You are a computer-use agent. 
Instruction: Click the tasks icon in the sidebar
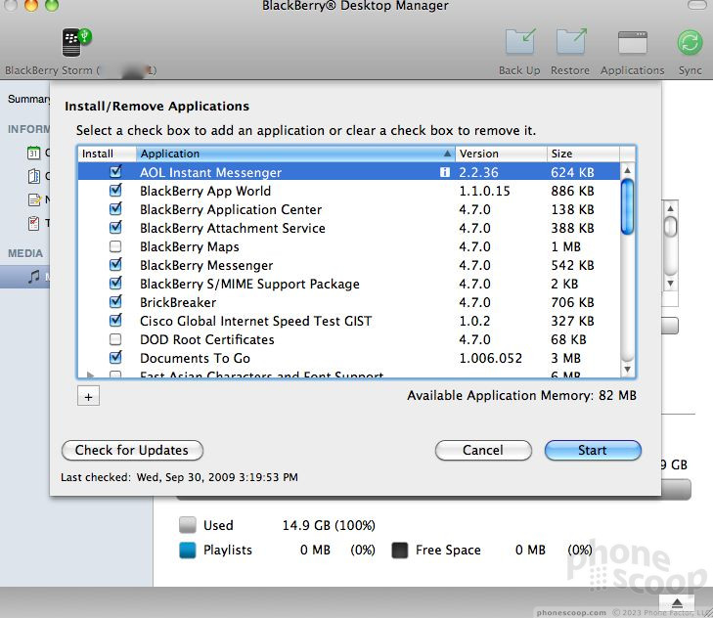(x=33, y=223)
